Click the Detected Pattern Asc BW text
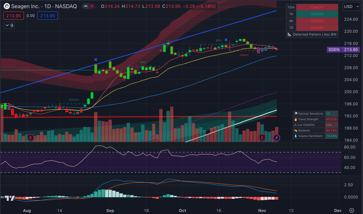 [315, 34]
